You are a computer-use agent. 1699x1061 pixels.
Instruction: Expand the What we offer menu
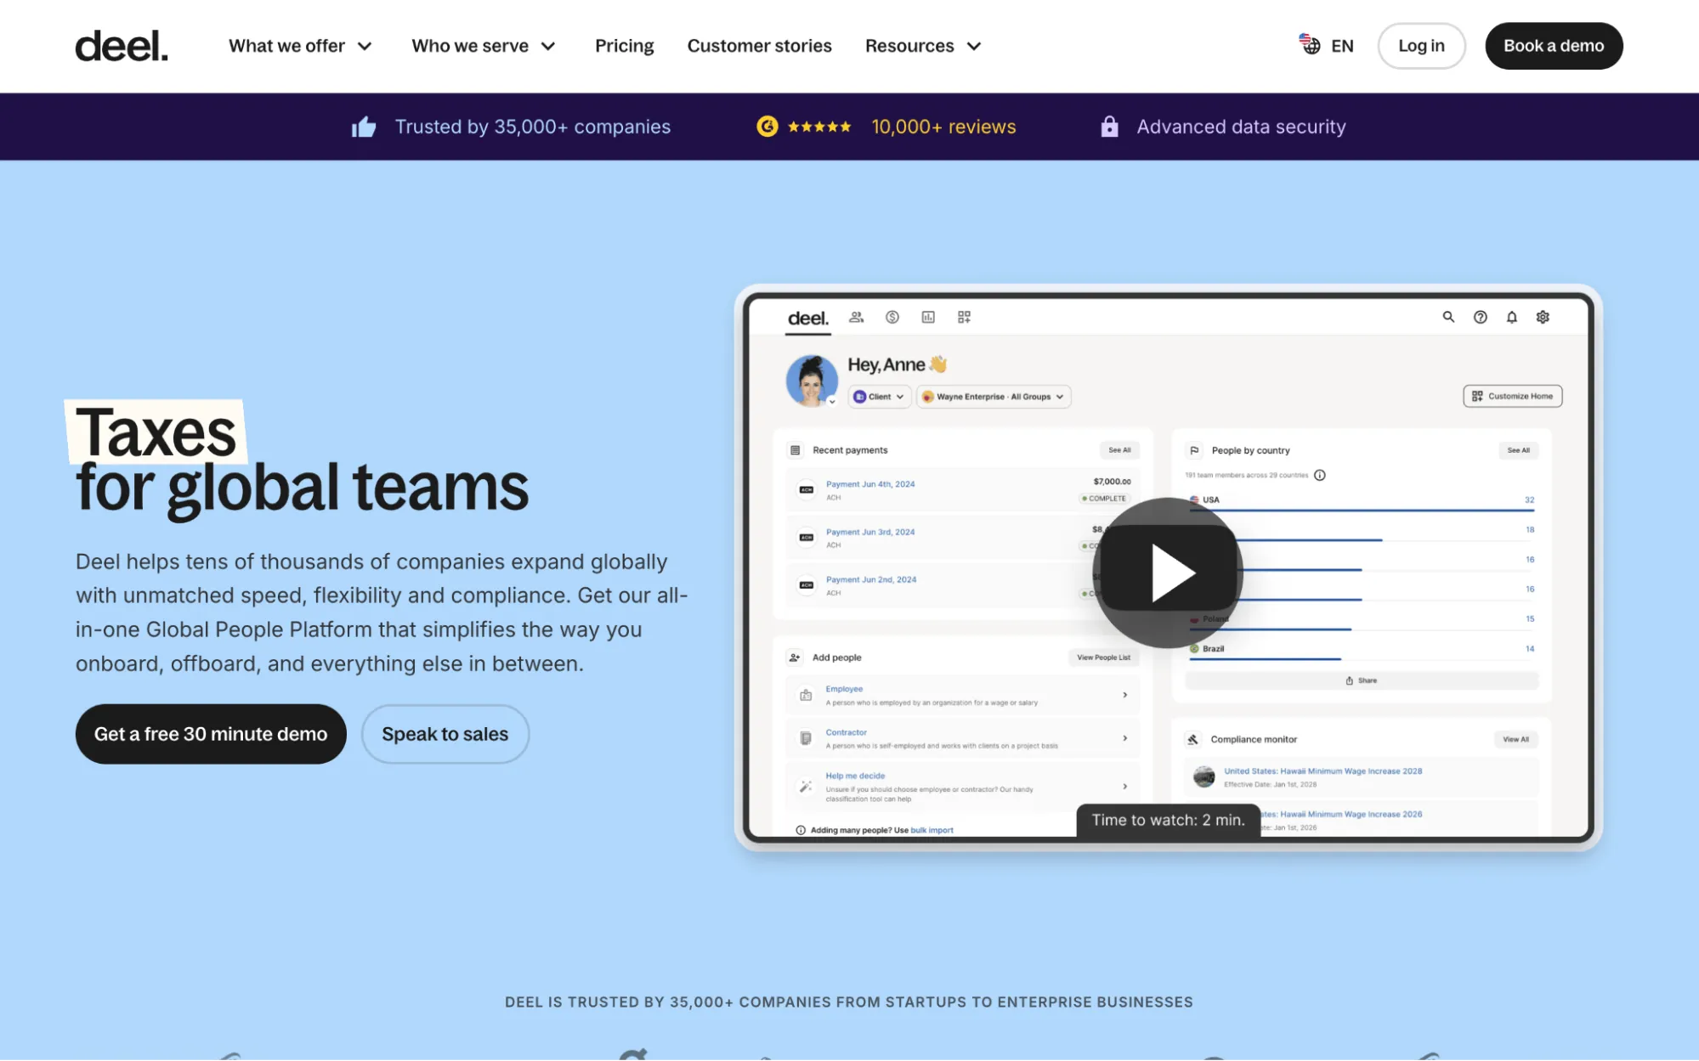300,46
